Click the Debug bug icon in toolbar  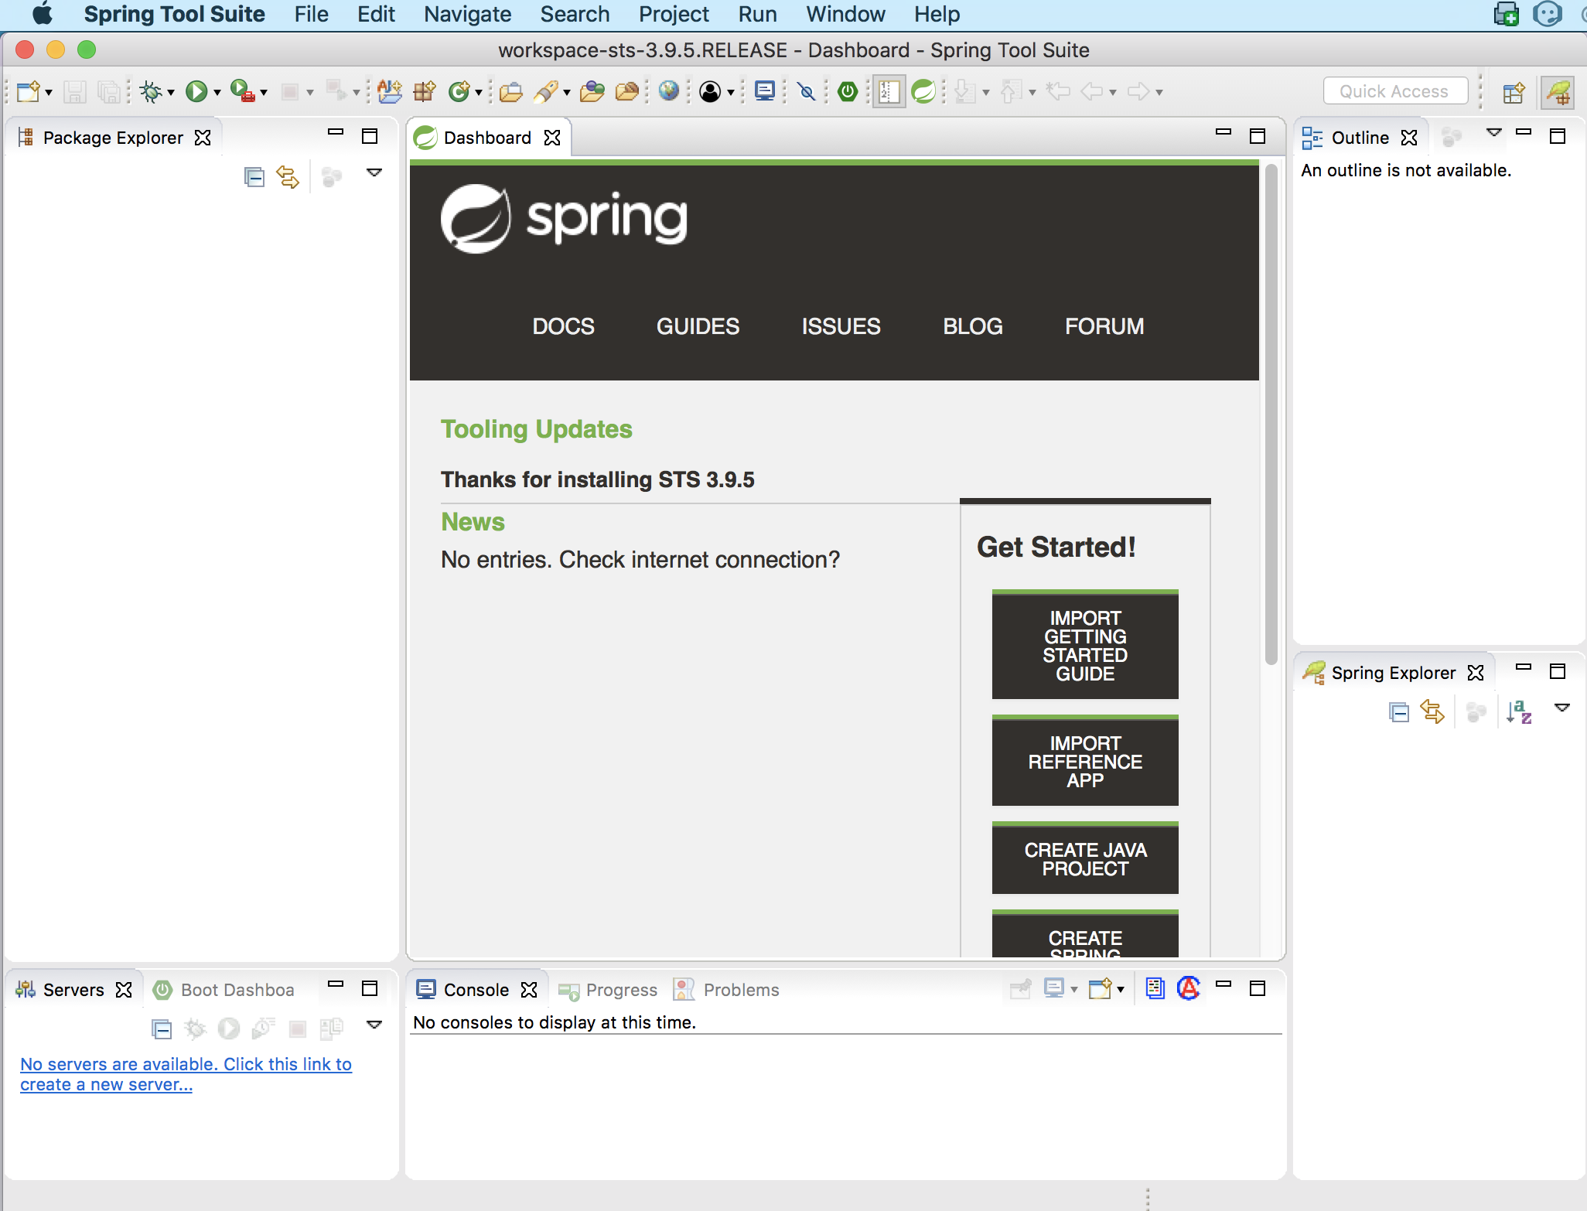click(x=151, y=92)
